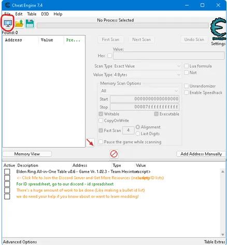
Task: Select the Last Digits radio button
Action: pos(138,134)
